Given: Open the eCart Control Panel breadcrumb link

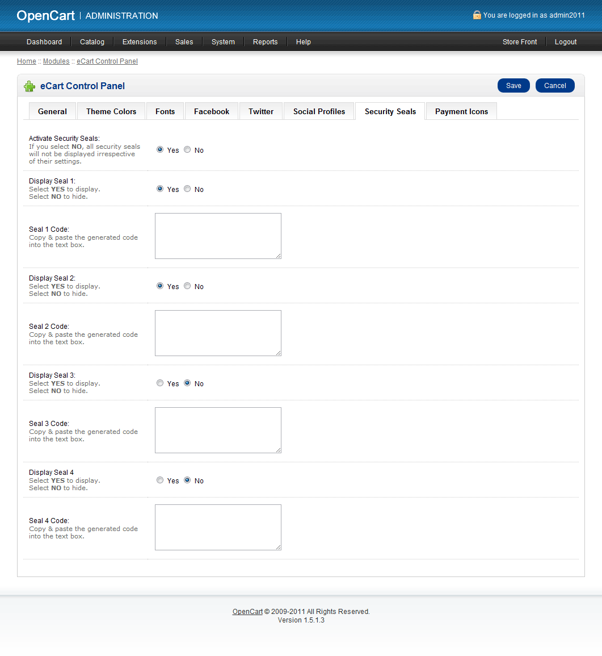Looking at the screenshot, I should coord(107,61).
